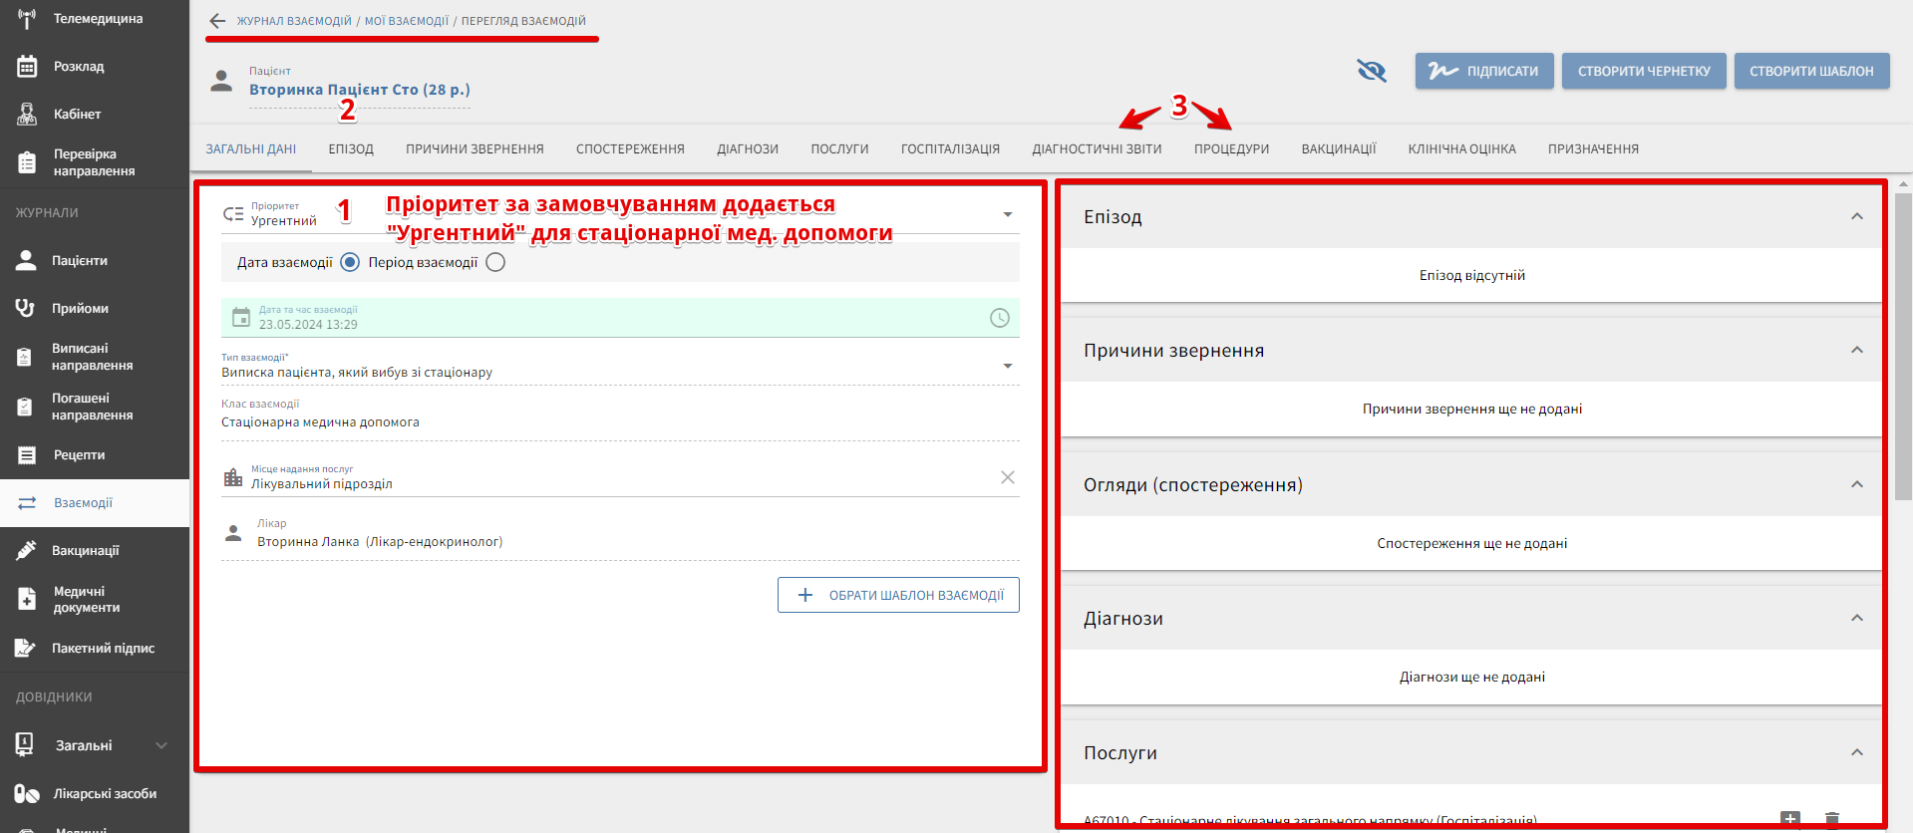The width and height of the screenshot is (1913, 833).
Task: Switch to the Госпіталізація tab
Action: coord(949,149)
